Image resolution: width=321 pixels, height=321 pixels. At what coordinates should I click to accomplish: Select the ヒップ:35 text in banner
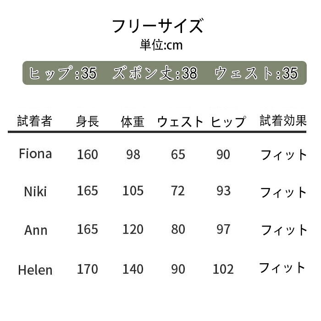[63, 73]
